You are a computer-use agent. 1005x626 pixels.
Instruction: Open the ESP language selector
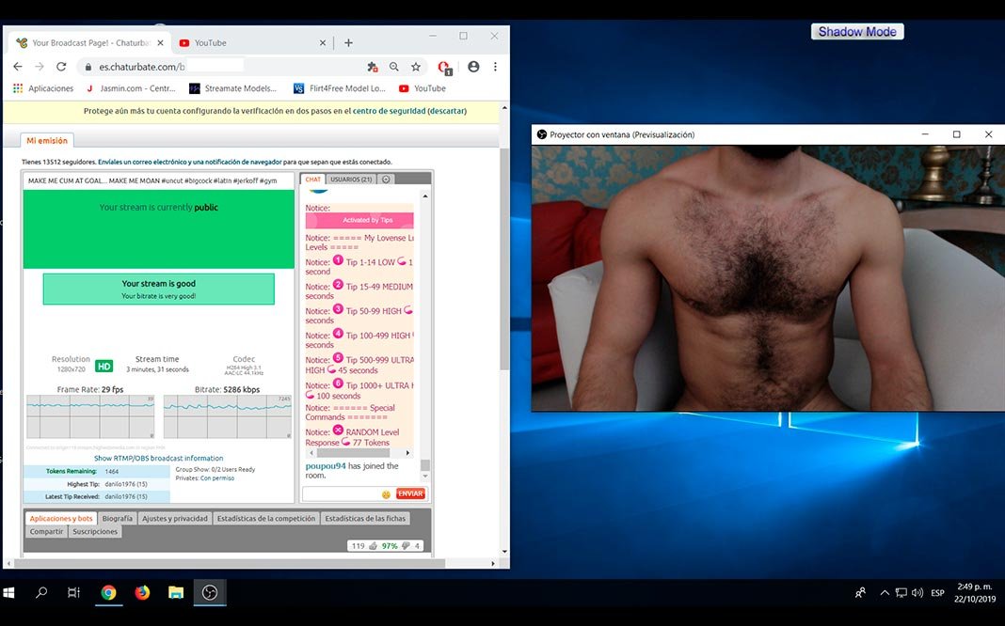pos(937,593)
